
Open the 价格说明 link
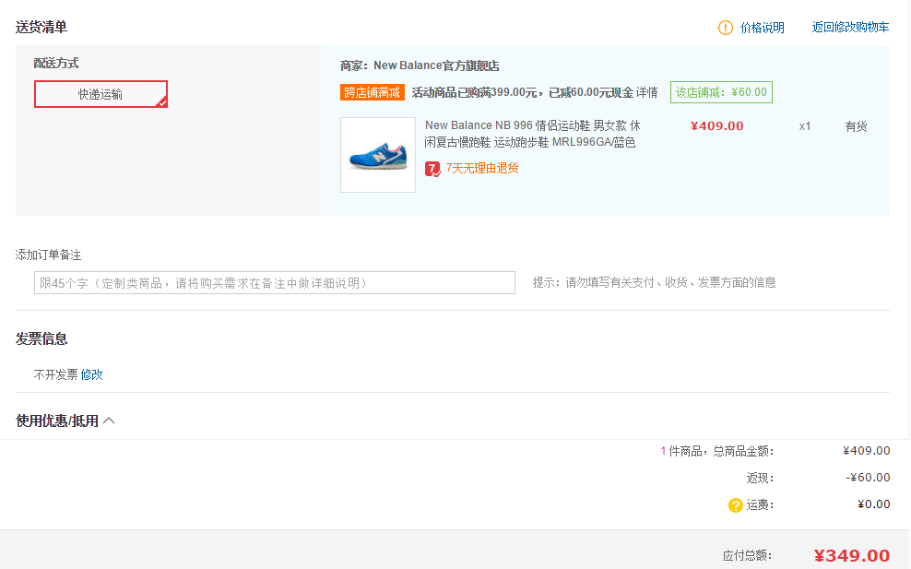[x=762, y=28]
